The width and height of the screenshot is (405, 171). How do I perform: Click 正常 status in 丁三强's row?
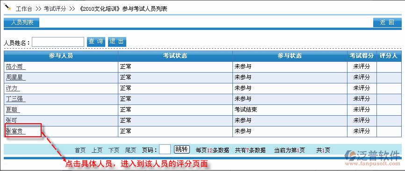click(x=125, y=99)
